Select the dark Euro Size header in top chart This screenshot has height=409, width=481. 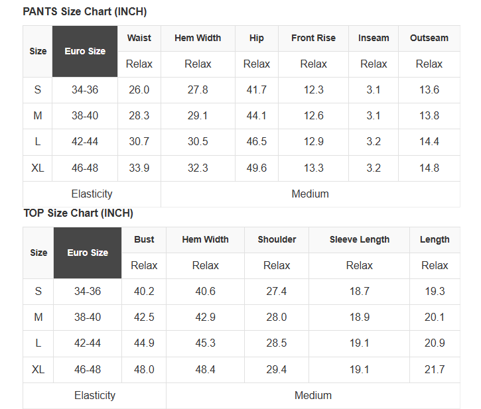click(x=88, y=253)
